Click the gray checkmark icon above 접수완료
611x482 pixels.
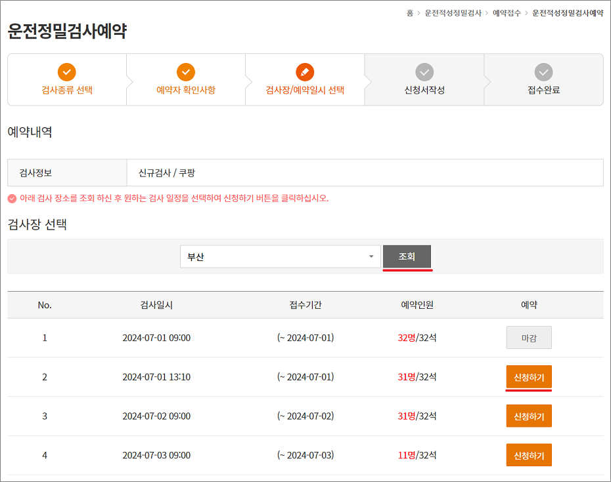coord(543,72)
